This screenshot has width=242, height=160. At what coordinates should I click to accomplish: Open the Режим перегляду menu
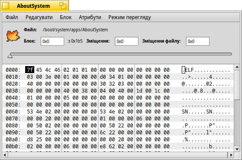tap(130, 17)
